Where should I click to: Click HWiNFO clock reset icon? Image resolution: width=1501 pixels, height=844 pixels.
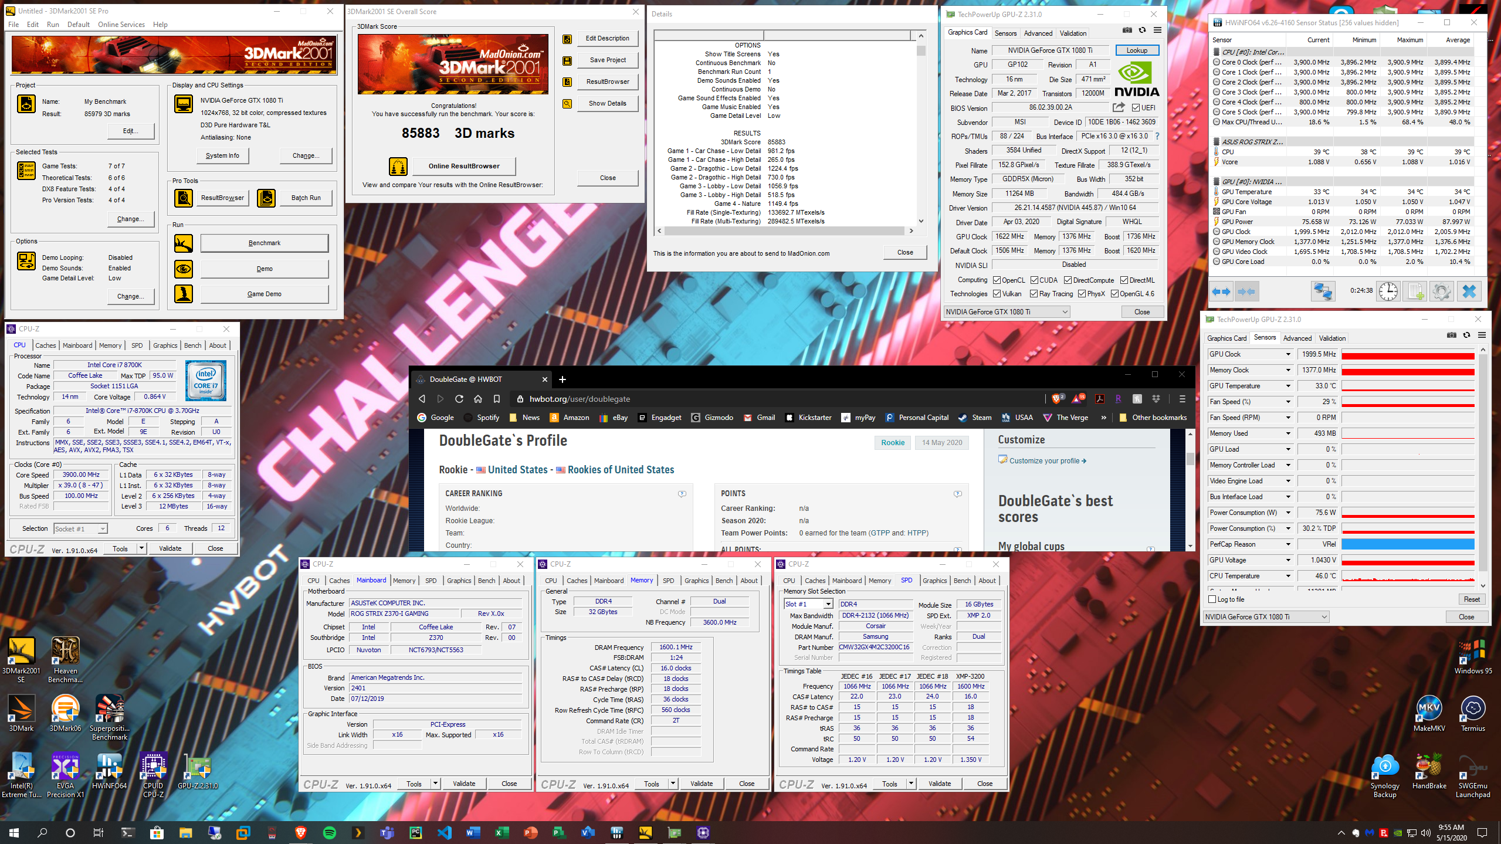1388,291
